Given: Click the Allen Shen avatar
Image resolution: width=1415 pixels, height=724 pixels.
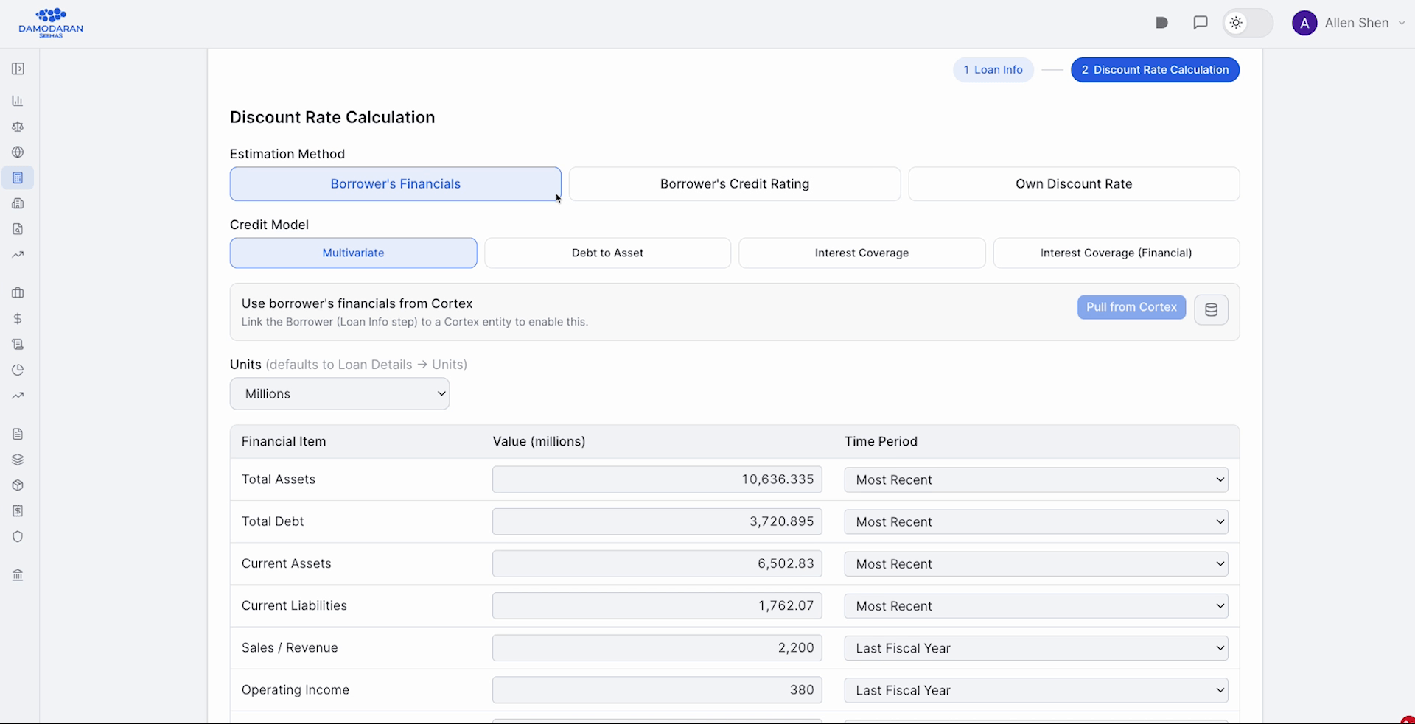Looking at the screenshot, I should pos(1304,23).
